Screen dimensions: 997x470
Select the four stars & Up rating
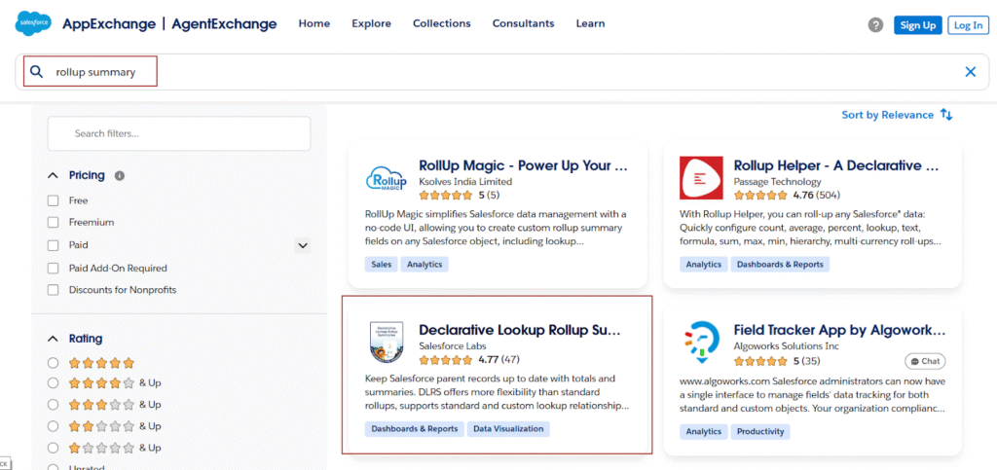[53, 383]
